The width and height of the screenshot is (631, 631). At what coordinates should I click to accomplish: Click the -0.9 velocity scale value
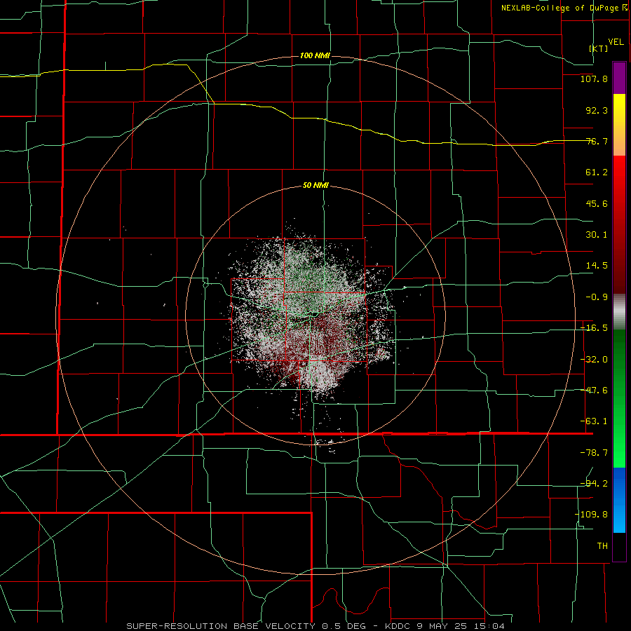[597, 297]
